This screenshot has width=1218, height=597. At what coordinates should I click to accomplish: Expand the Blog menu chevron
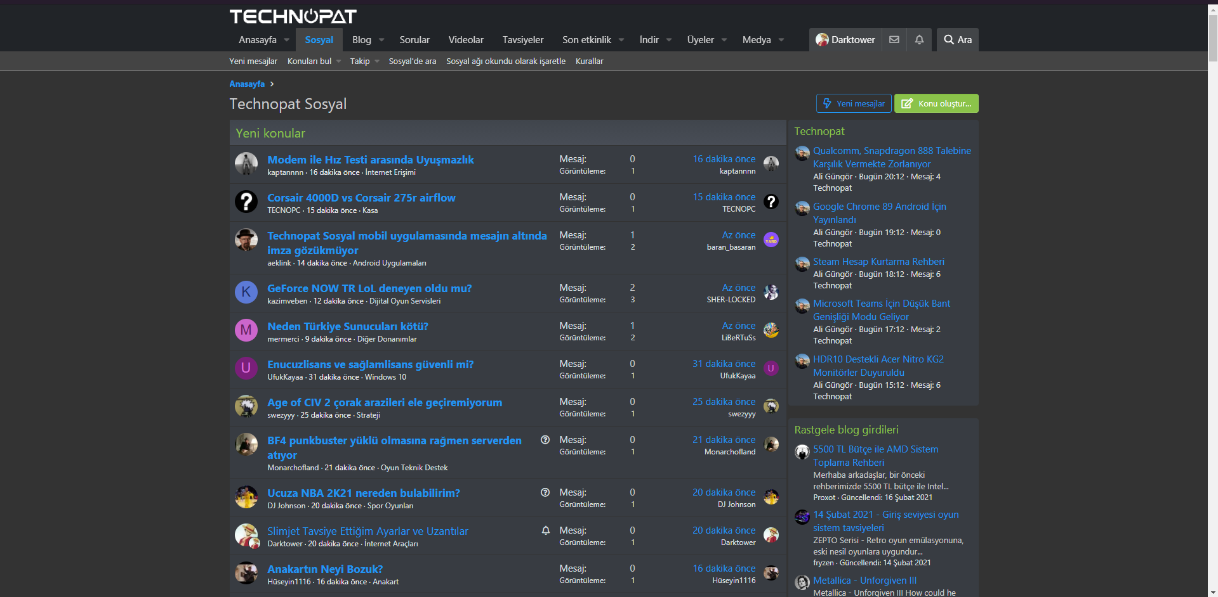click(381, 39)
